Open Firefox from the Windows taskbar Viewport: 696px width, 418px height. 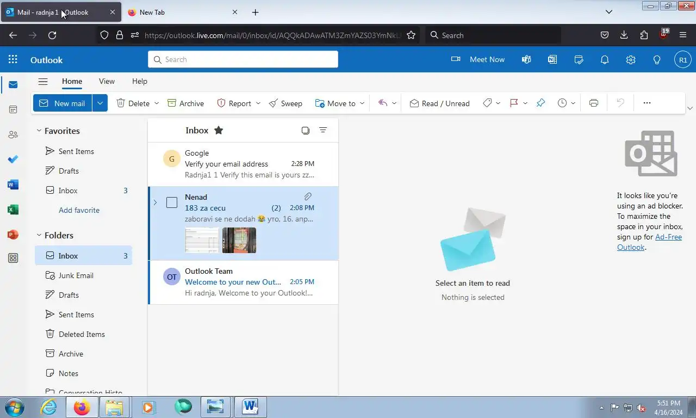tap(82, 407)
